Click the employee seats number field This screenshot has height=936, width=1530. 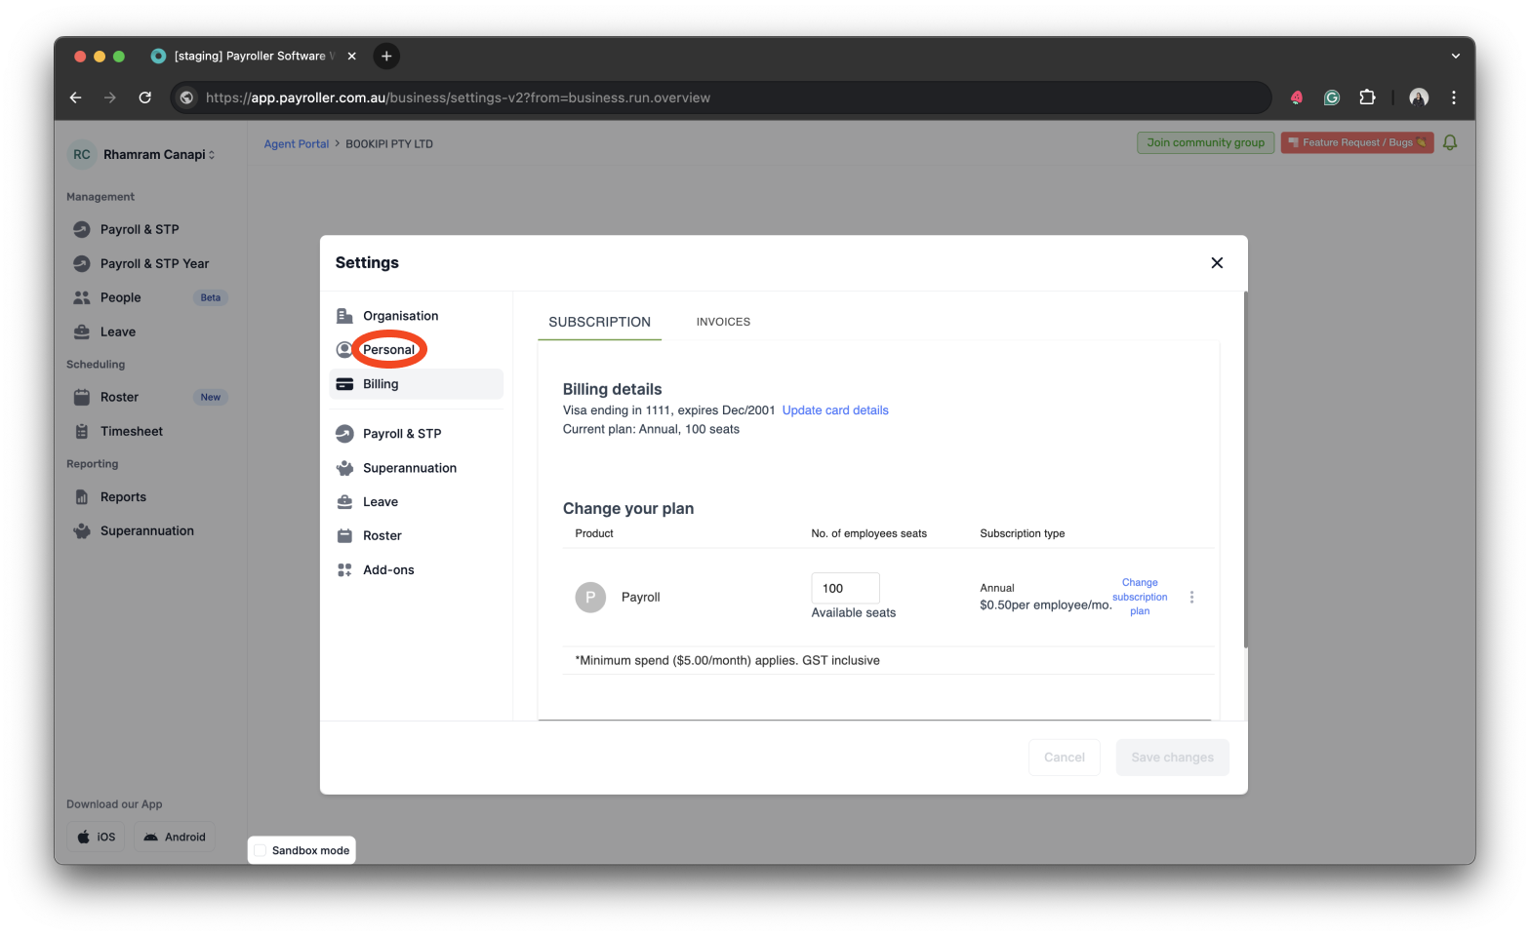tap(845, 588)
